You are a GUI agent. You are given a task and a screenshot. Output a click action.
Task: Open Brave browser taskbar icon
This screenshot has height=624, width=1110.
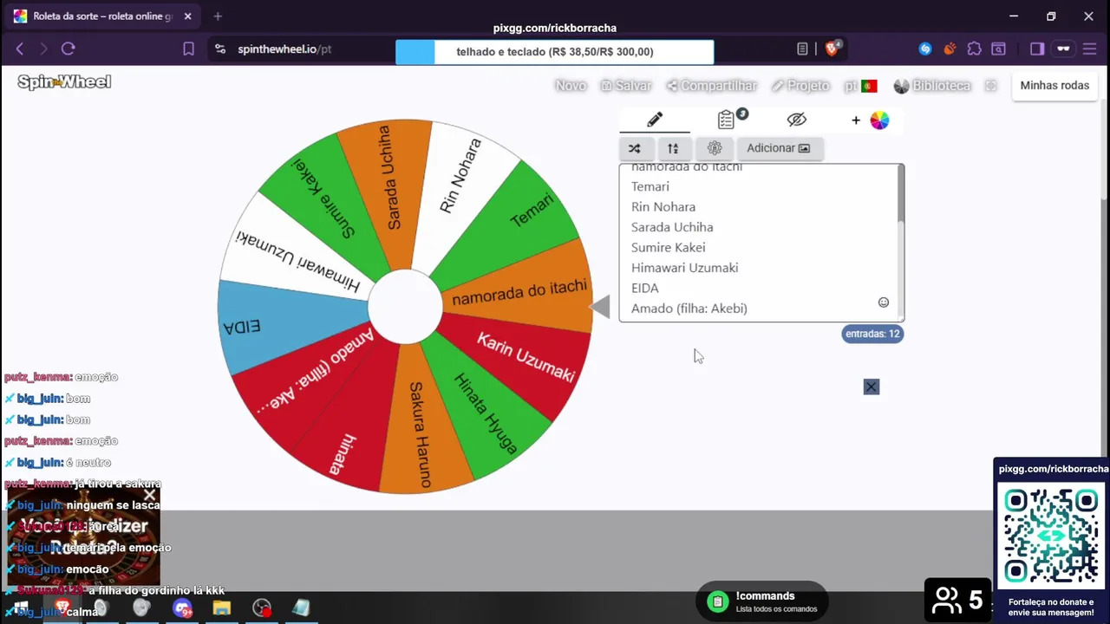coord(62,608)
